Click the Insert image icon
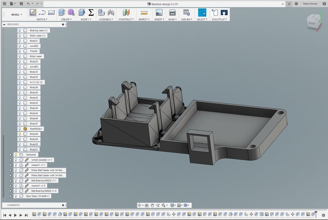This screenshot has height=220, width=328. (159, 12)
